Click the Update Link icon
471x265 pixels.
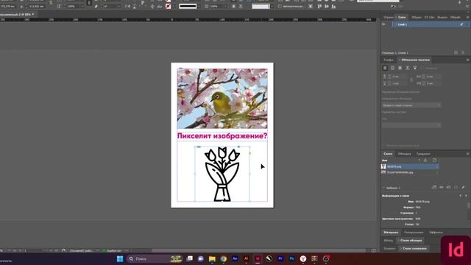pyautogui.click(x=456, y=187)
